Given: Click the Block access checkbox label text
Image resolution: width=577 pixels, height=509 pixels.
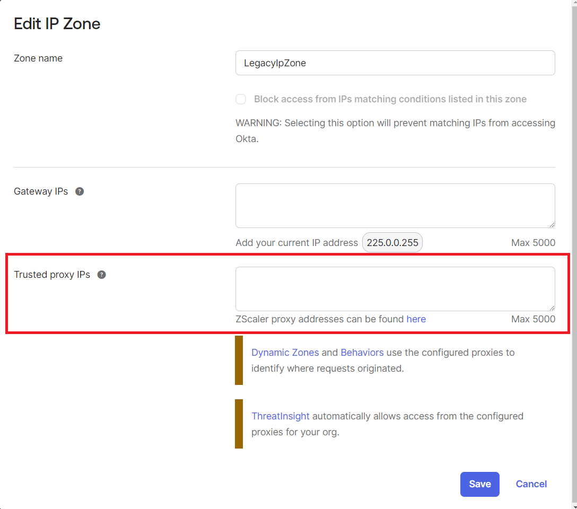Looking at the screenshot, I should [x=390, y=99].
